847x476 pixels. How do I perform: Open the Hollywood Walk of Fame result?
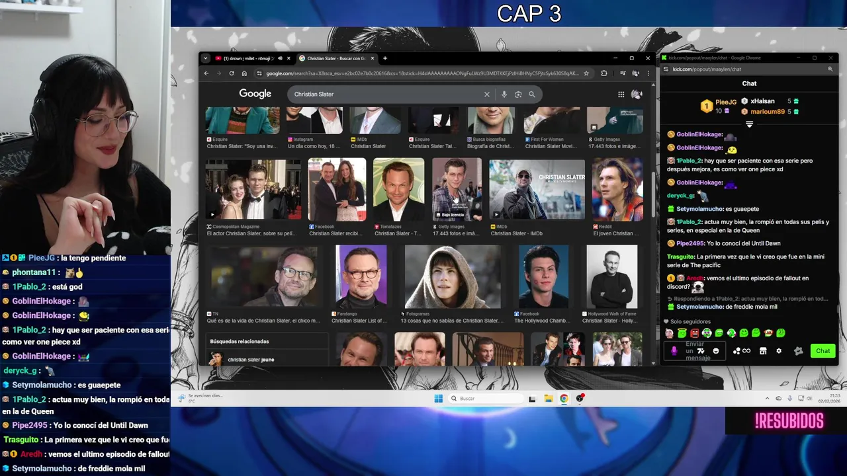click(611, 276)
